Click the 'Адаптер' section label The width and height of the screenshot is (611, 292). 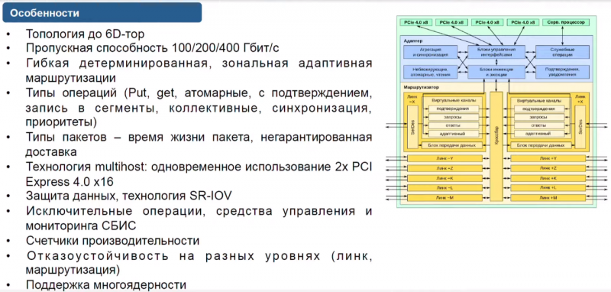tap(411, 41)
